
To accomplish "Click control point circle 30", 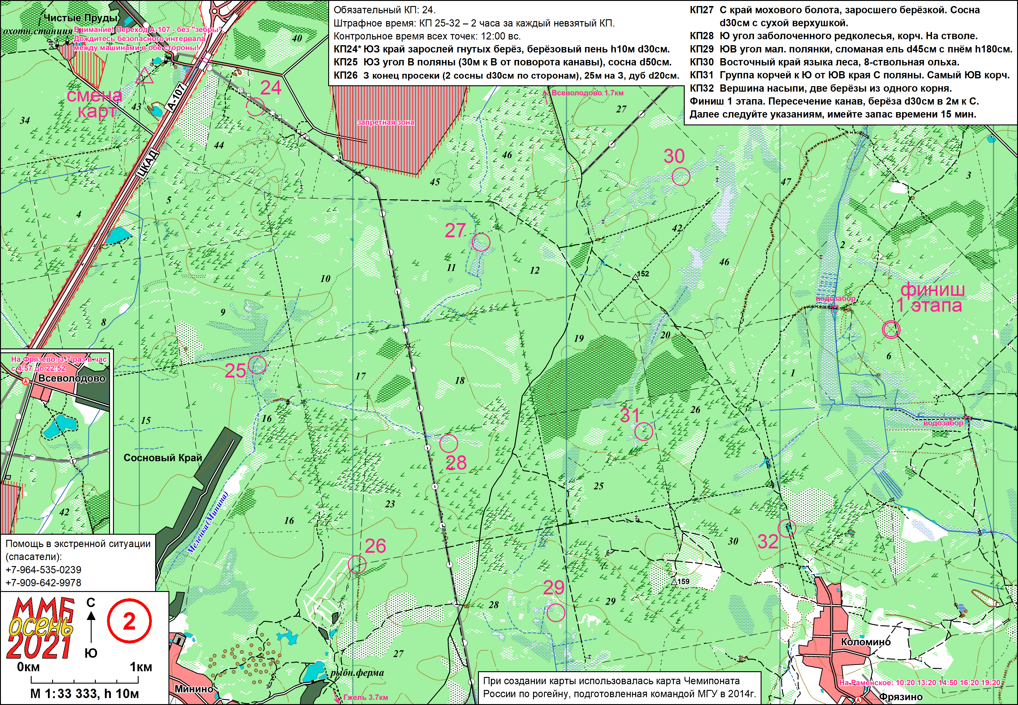I will tap(680, 176).
